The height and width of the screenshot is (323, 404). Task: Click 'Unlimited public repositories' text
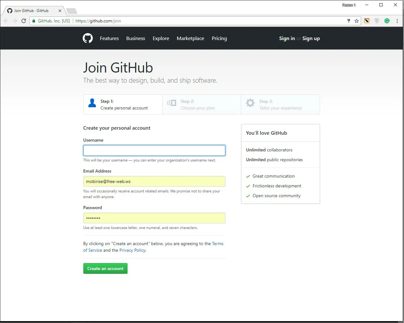click(274, 160)
